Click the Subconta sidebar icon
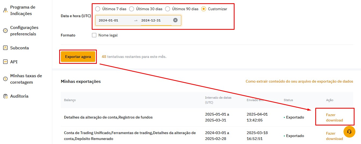Image resolution: width=361 pixels, height=144 pixels. 5,48
